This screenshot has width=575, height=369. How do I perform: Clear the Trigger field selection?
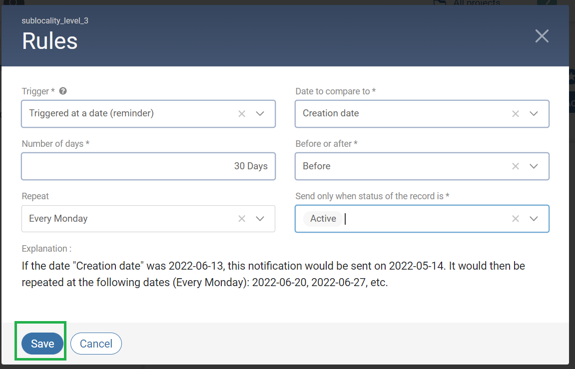coord(242,113)
